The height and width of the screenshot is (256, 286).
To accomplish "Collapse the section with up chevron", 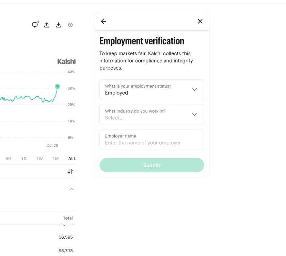I will click(72, 189).
